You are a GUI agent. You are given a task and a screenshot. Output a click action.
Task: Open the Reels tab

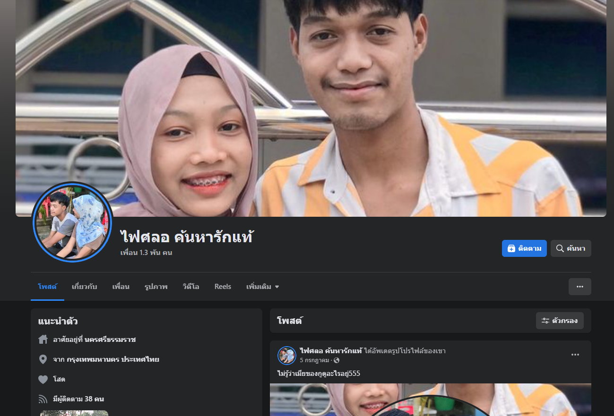click(223, 287)
